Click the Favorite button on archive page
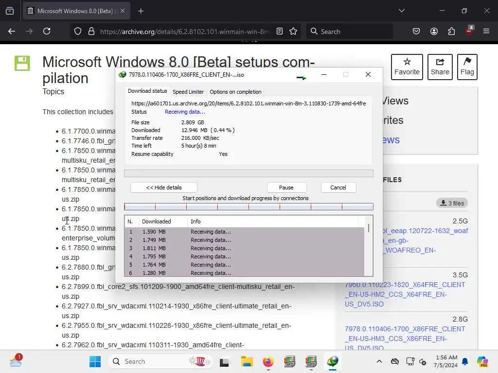 coord(407,67)
